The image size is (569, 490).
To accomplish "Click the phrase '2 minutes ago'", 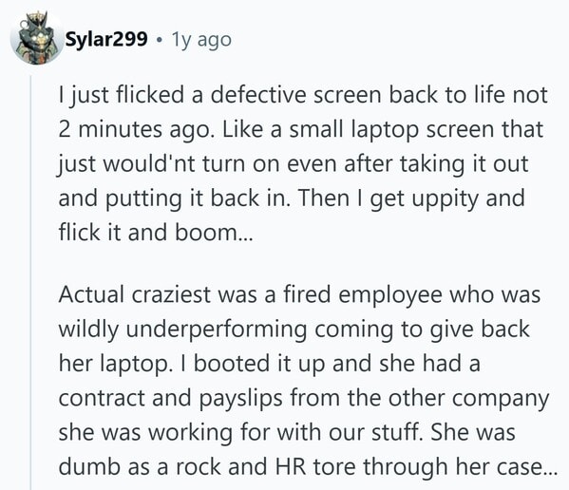I will [x=134, y=130].
